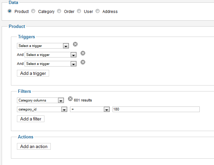Select the Product data radio button

pos(10,11)
